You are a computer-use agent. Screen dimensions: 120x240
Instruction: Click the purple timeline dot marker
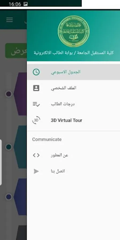(x=9, y=94)
